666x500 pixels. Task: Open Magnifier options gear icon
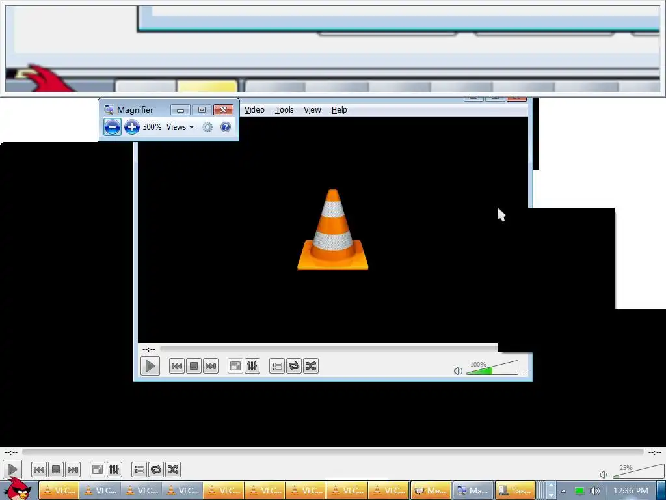pyautogui.click(x=207, y=127)
